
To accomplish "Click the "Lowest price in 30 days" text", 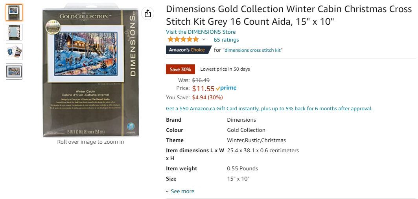I will coord(225,69).
